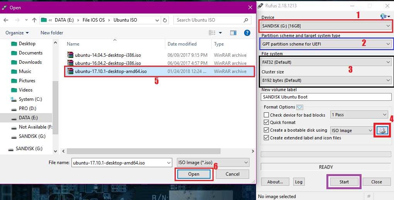
Task: Open the blue help question mark
Action: tap(247, 33)
